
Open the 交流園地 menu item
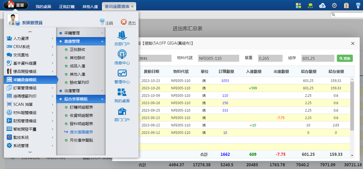[30, 55]
